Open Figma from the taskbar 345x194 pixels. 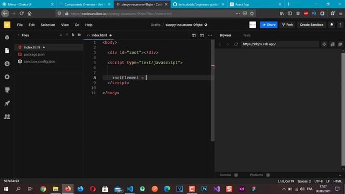point(254,189)
